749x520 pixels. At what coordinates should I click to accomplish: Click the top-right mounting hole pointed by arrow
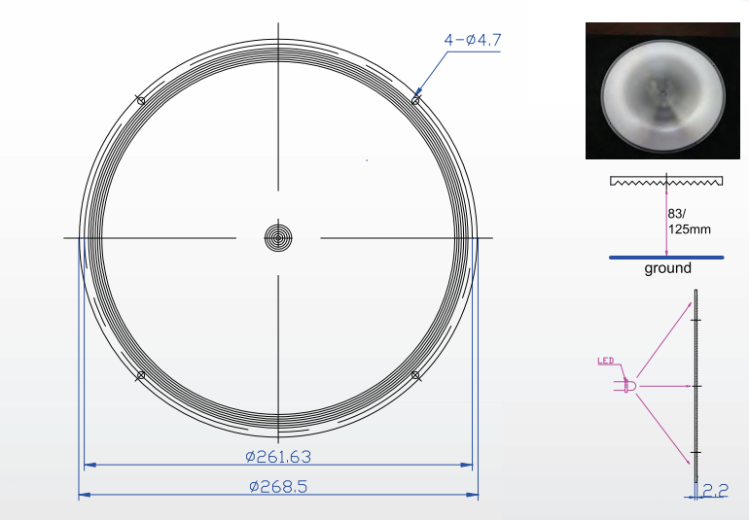415,100
